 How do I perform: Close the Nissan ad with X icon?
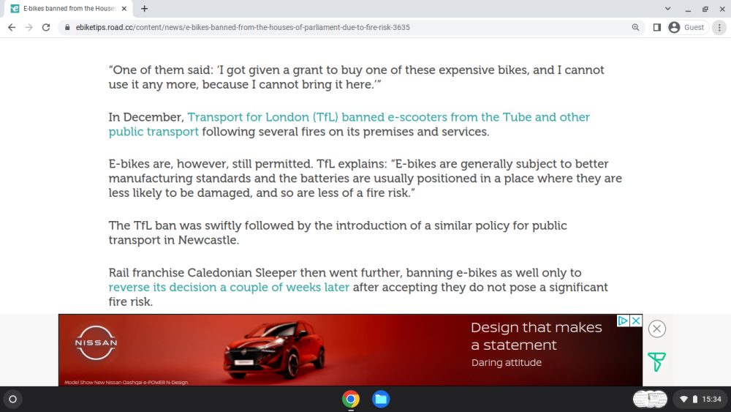tap(636, 321)
